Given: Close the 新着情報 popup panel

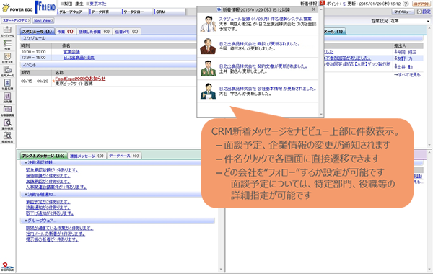Looking at the screenshot, I should (314, 9).
